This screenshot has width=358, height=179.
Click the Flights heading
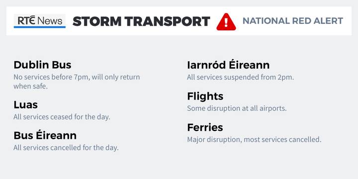(205, 96)
